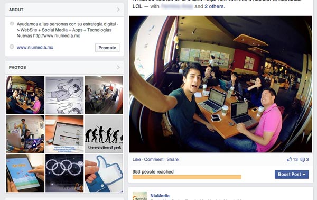Click the thumbs-up likes count icon

click(x=290, y=159)
